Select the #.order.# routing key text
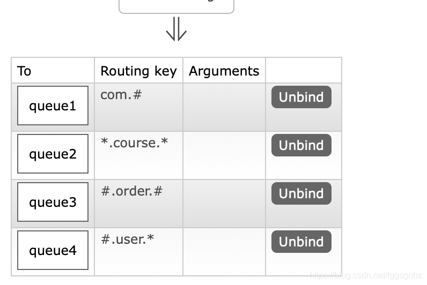 (x=132, y=191)
